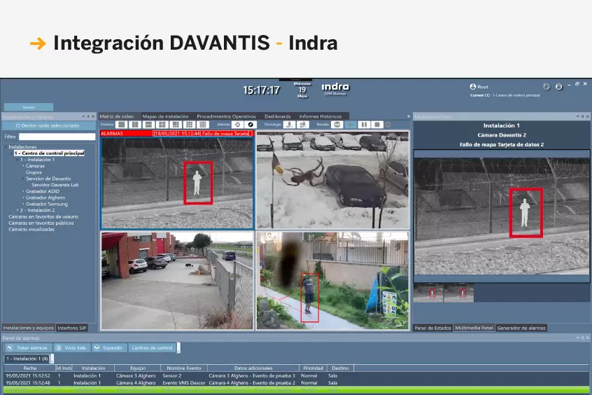Click the red ALARMAS banner on first camera
The height and width of the screenshot is (395, 592).
pyautogui.click(x=177, y=134)
